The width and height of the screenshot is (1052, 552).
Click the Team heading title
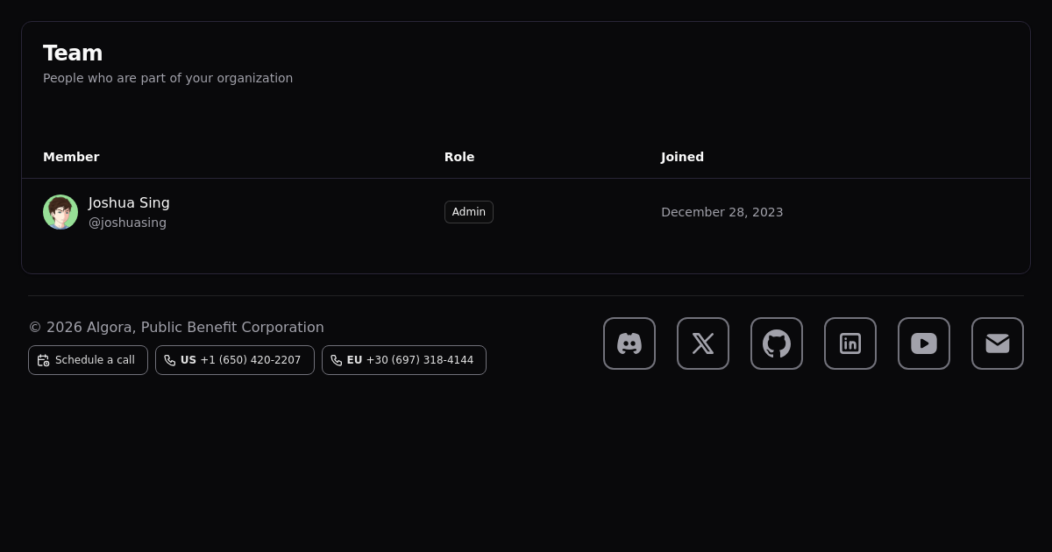73,53
